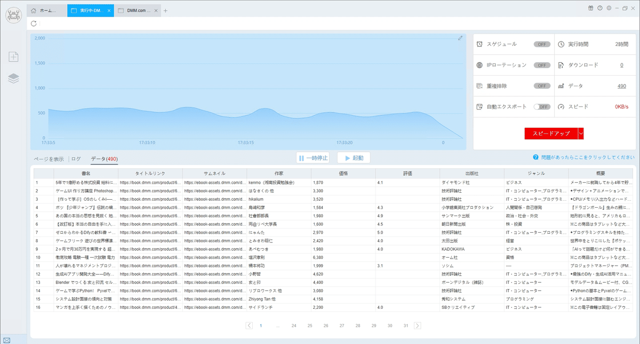Click the 出版社 column header
Screen dimensions: 640x344
[471, 174]
